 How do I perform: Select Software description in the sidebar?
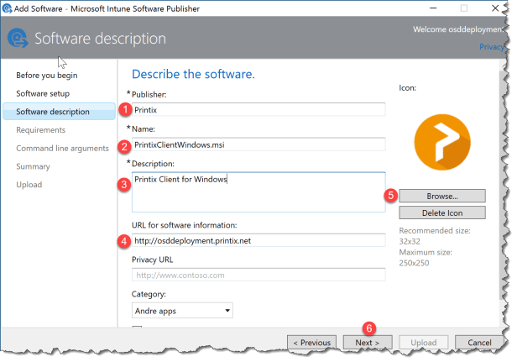click(x=52, y=112)
